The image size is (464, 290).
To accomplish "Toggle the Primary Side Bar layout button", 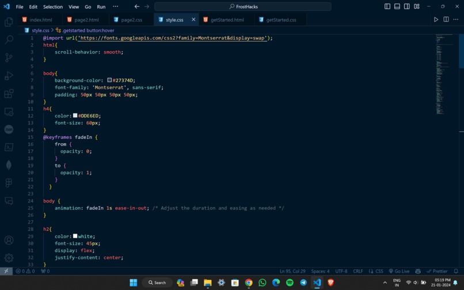I will point(387,6).
